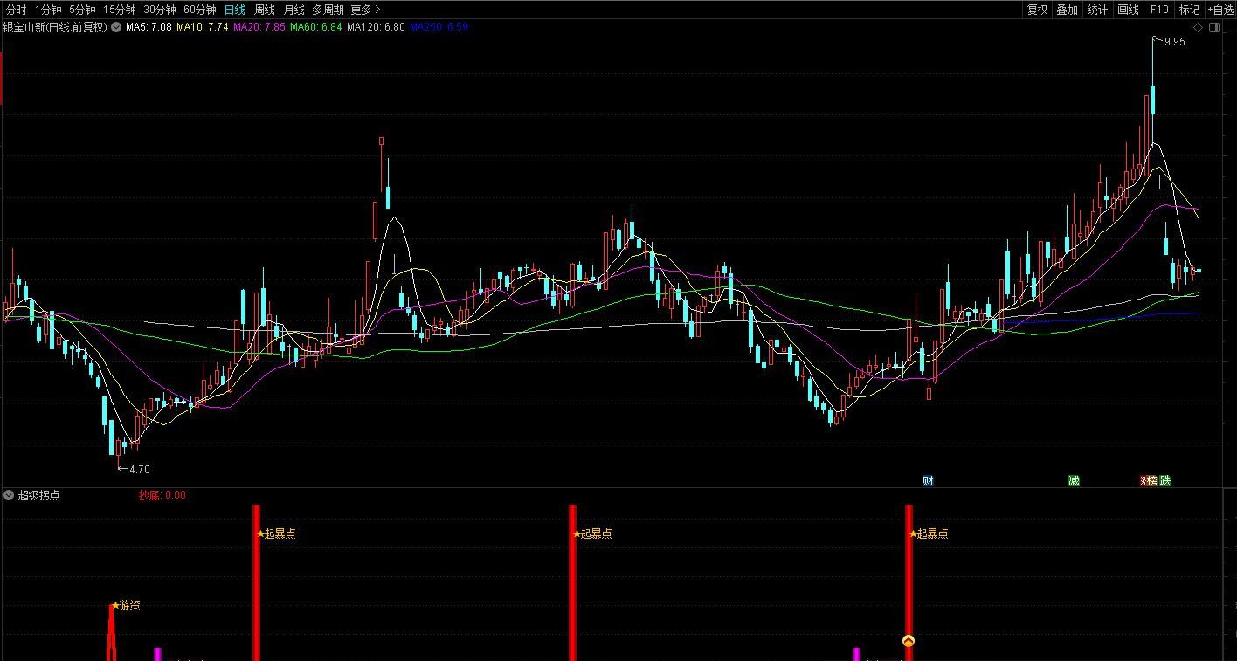The height and width of the screenshot is (661, 1237).
Task: Click the orange up-arrow signal icon
Action: click(x=909, y=641)
